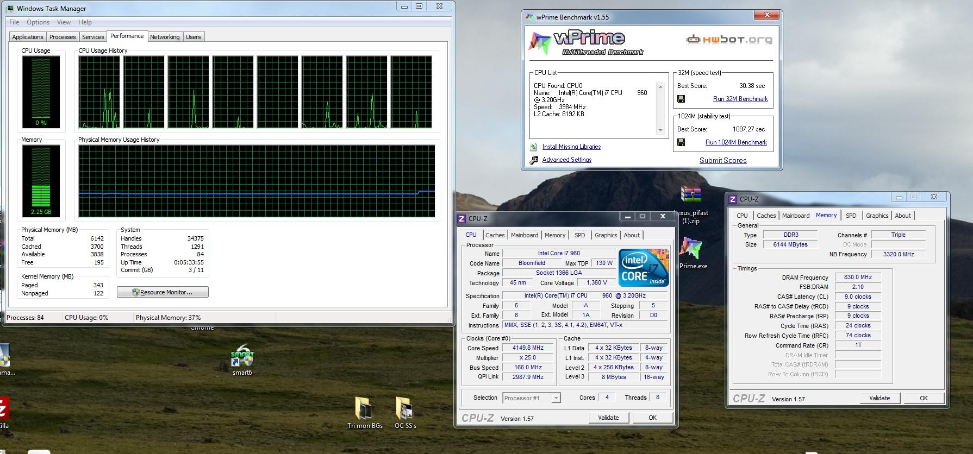Click the Physical Memory Usage History graph
This screenshot has height=454, width=973.
point(257,181)
